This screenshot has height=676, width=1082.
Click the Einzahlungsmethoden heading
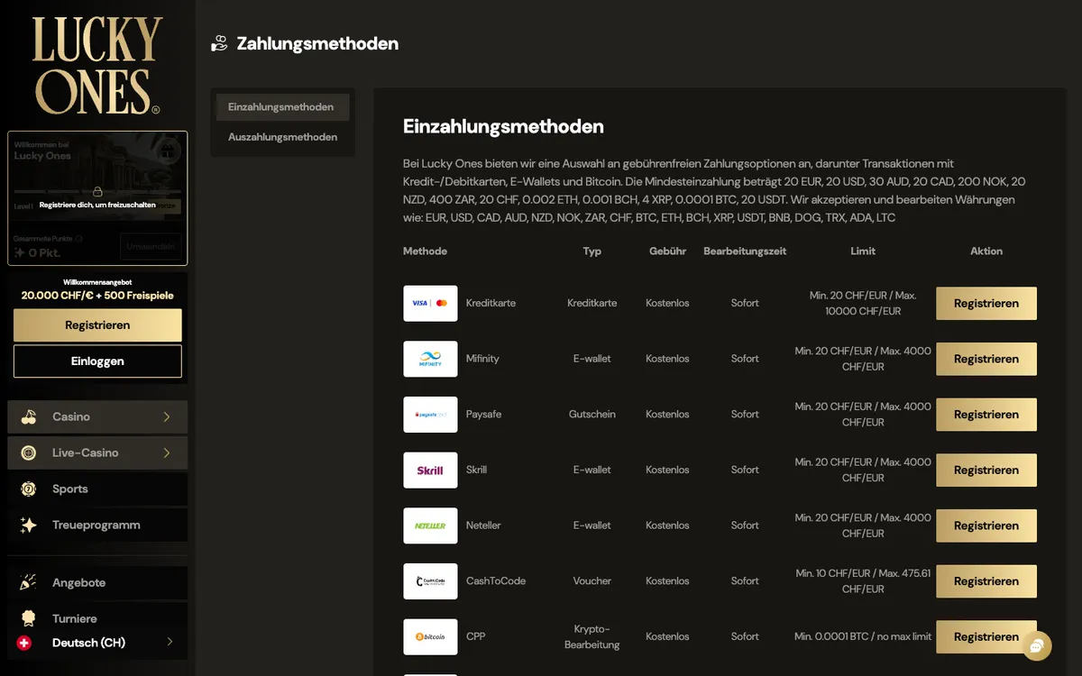click(503, 126)
